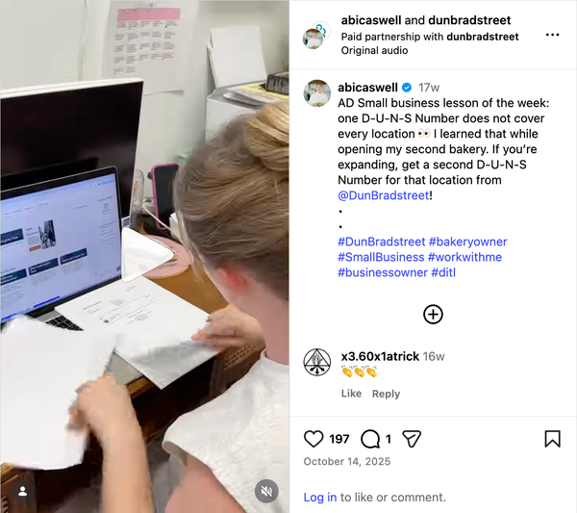Viewport: 577px width, 513px height.
Task: Click Like under x3.60x1atrick comment
Action: pyautogui.click(x=351, y=394)
